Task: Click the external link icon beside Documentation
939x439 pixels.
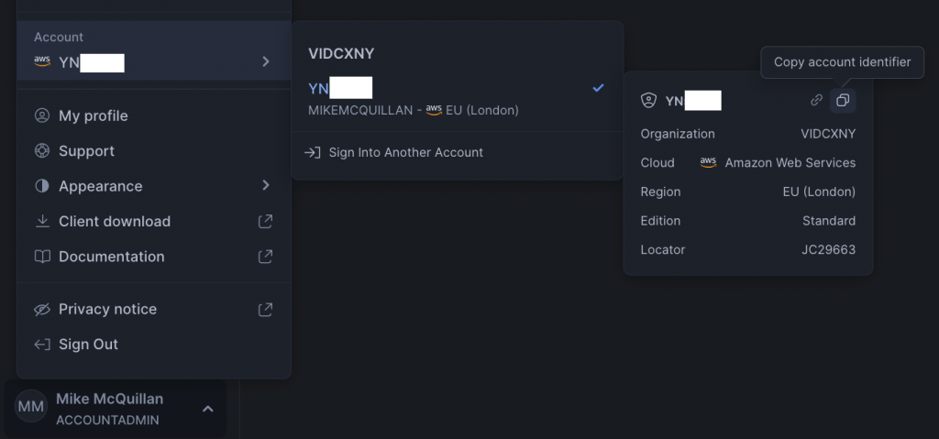Action: point(265,257)
